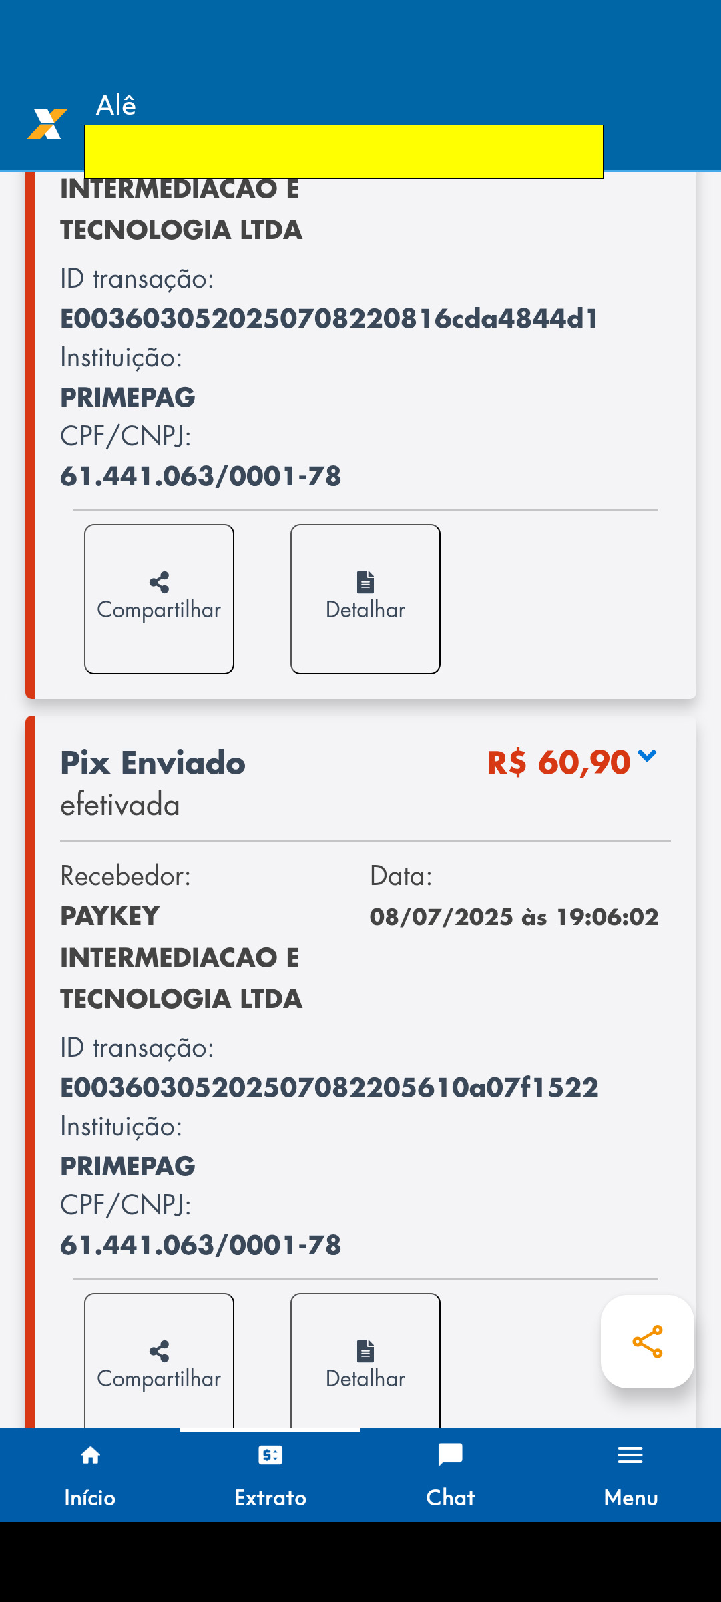Tap the share icon in the upper transaction card

coord(159,583)
